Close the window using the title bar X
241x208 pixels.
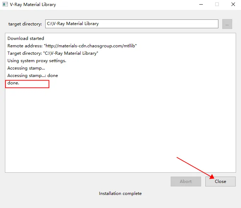(x=233, y=5)
